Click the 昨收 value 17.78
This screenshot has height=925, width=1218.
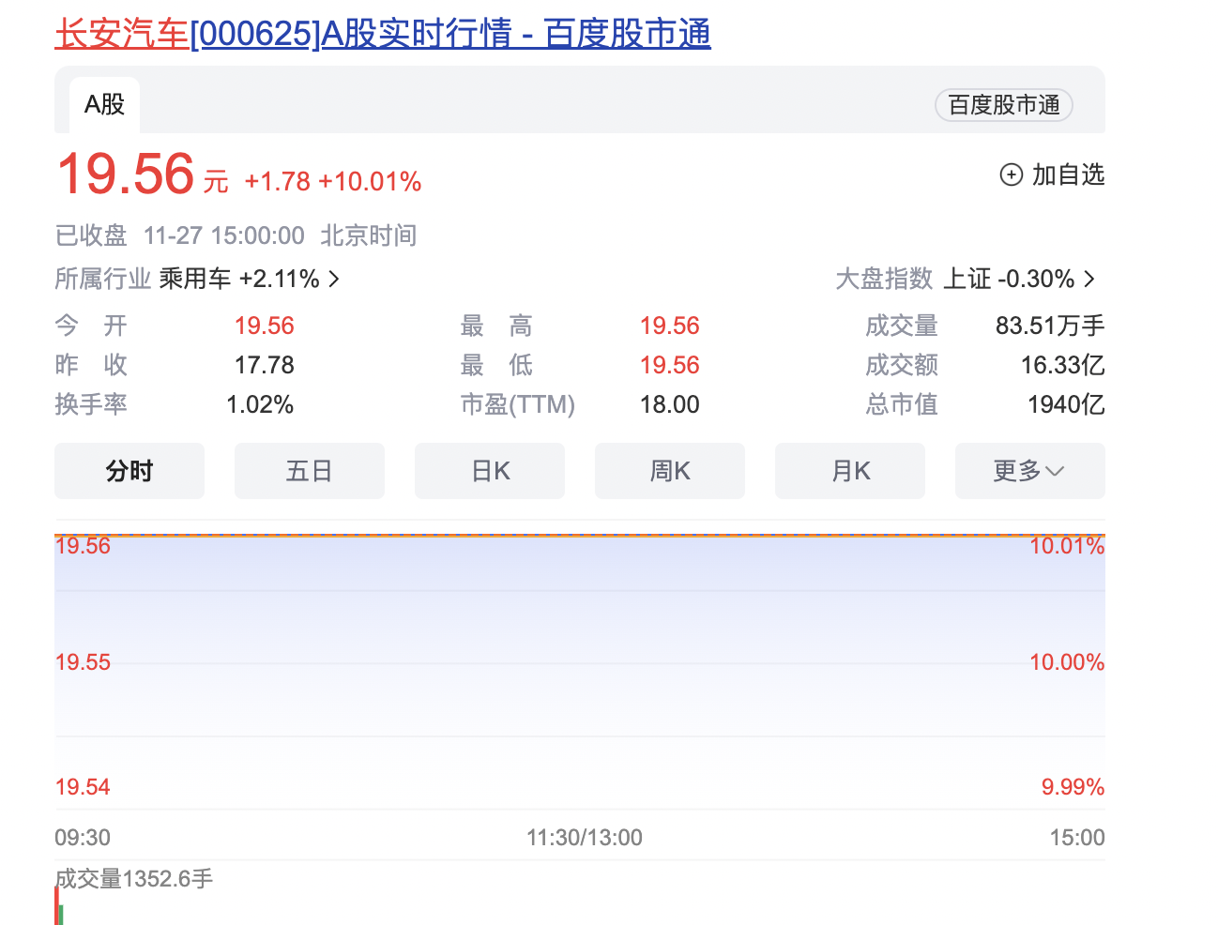(265, 365)
